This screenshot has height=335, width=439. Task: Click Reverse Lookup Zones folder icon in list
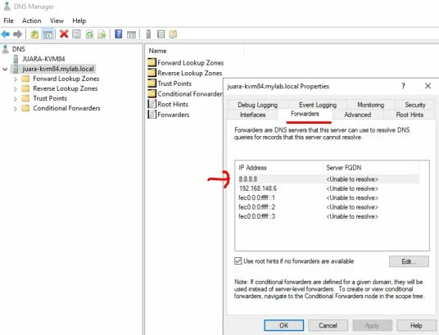pyautogui.click(x=152, y=73)
